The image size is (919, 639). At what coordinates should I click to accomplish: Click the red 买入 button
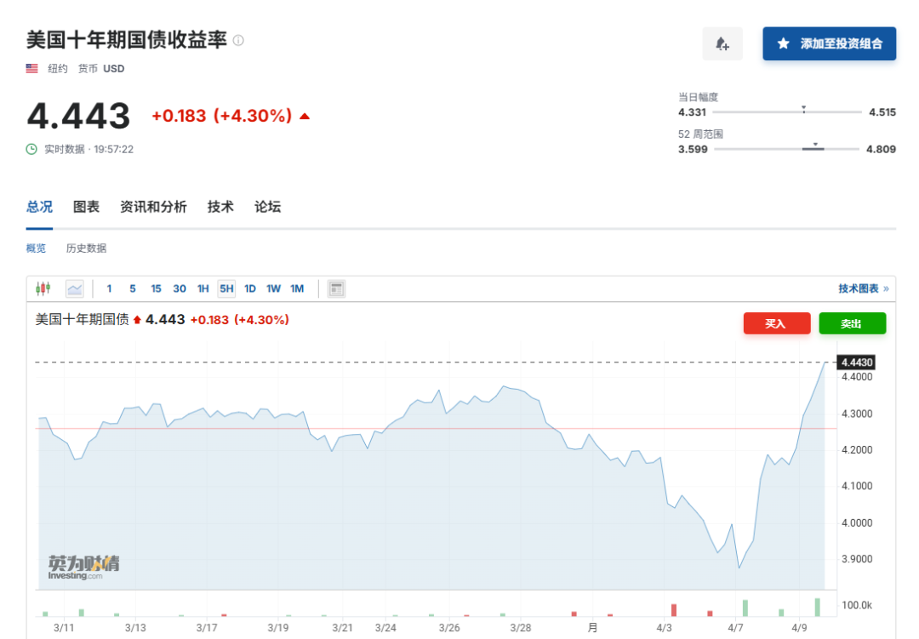[775, 323]
